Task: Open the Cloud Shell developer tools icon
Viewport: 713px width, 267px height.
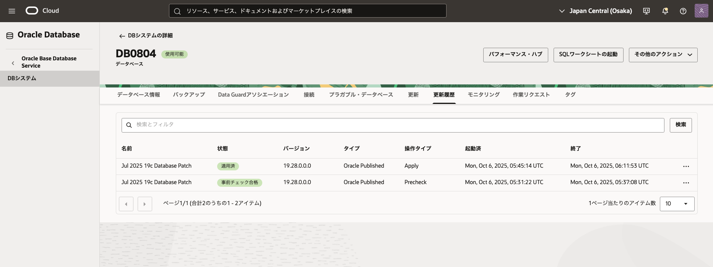Action: pos(646,11)
